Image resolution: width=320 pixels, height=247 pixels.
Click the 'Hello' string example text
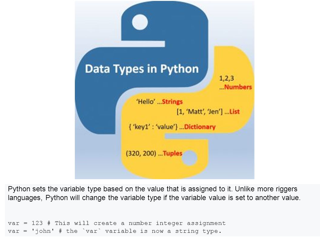pyautogui.click(x=146, y=101)
